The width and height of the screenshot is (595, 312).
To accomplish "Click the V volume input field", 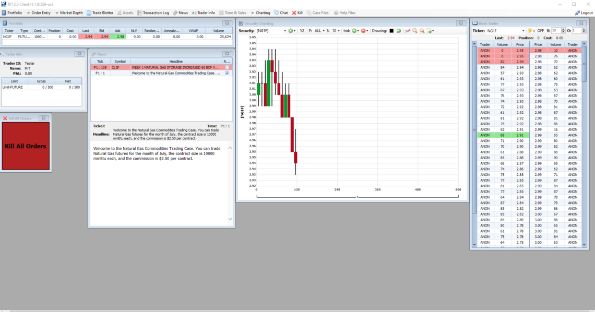I will click(x=555, y=31).
